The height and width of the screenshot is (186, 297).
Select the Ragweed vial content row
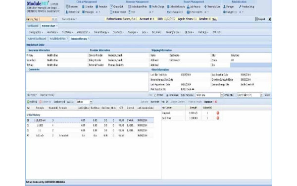[191, 113]
